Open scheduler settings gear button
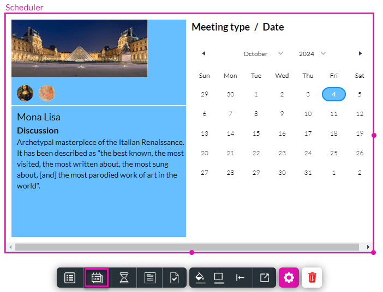The height and width of the screenshot is (292, 383). pos(289,278)
